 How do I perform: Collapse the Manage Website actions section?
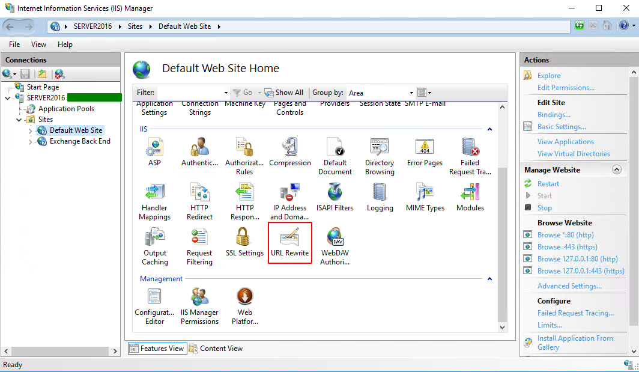coord(617,169)
